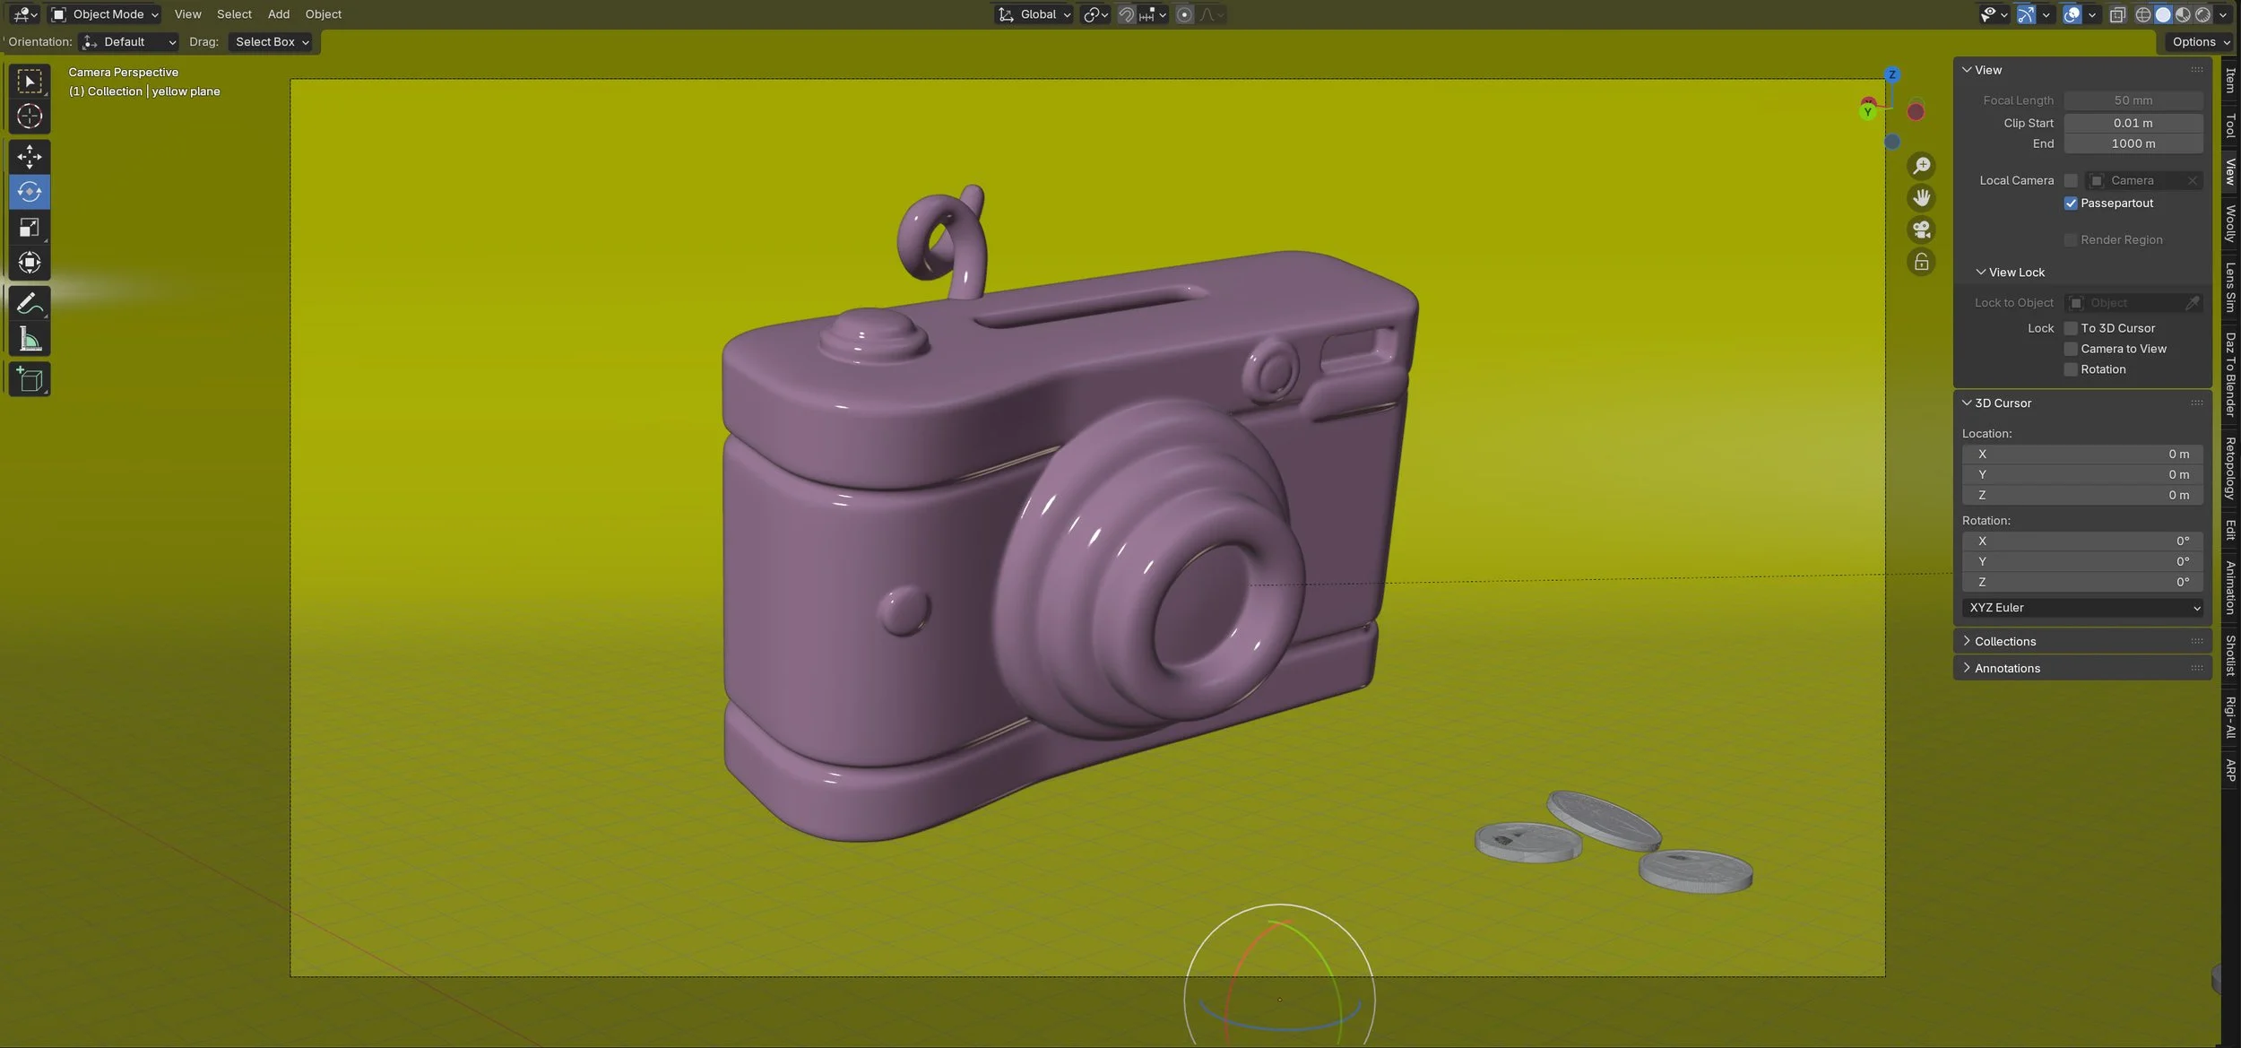Viewport: 2241px width, 1048px height.
Task: Open the Add menu
Action: (x=279, y=14)
